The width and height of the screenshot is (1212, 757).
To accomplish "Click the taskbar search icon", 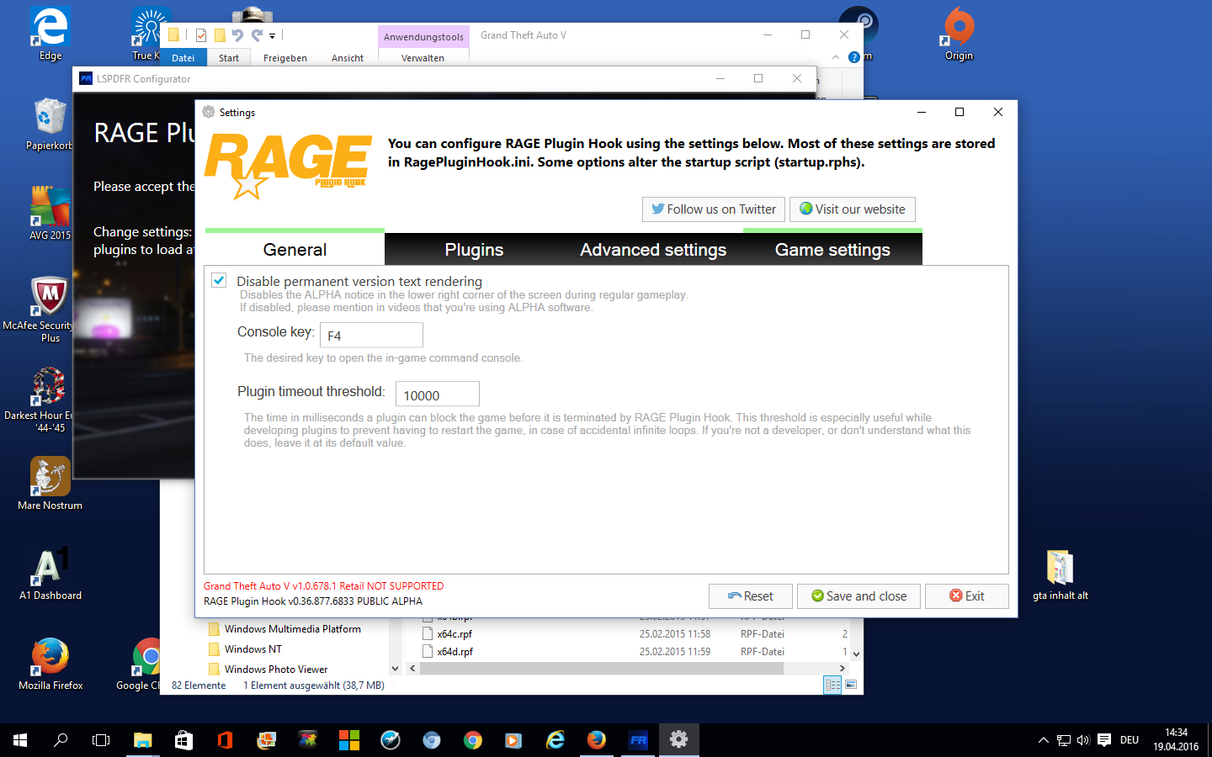I will click(61, 740).
